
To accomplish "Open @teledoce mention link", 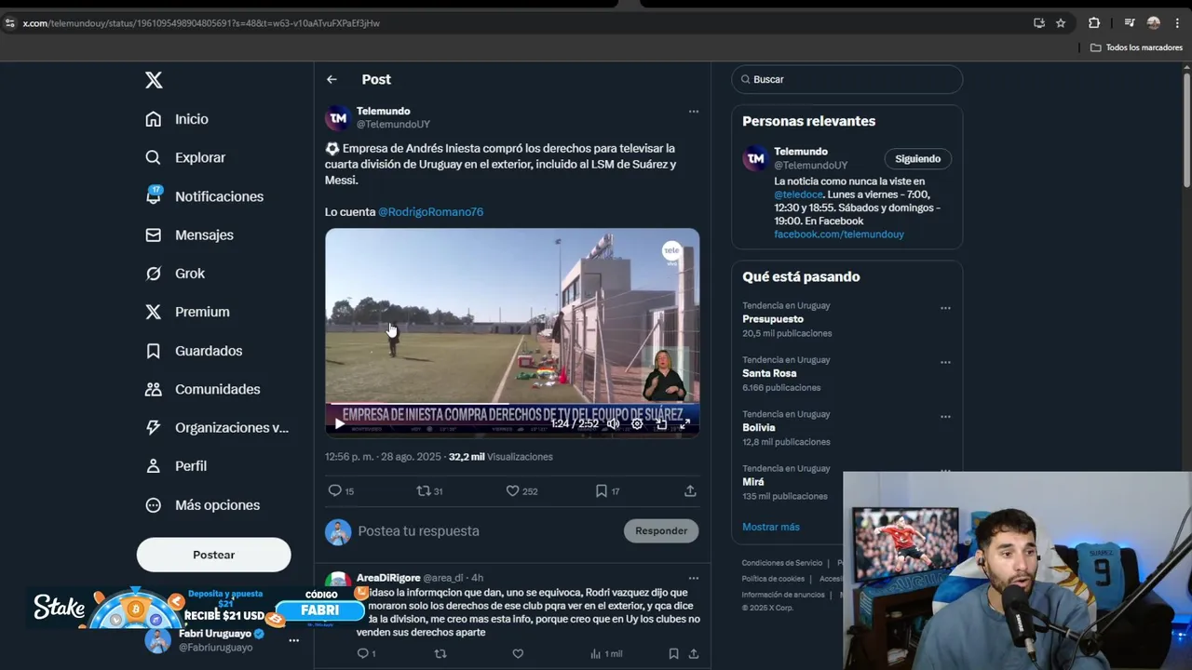I will [798, 195].
